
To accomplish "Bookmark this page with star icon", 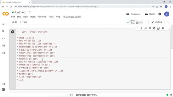I will (x=161, y=6).
